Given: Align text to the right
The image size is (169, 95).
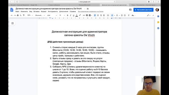Looking at the screenshot, I should (101, 15).
